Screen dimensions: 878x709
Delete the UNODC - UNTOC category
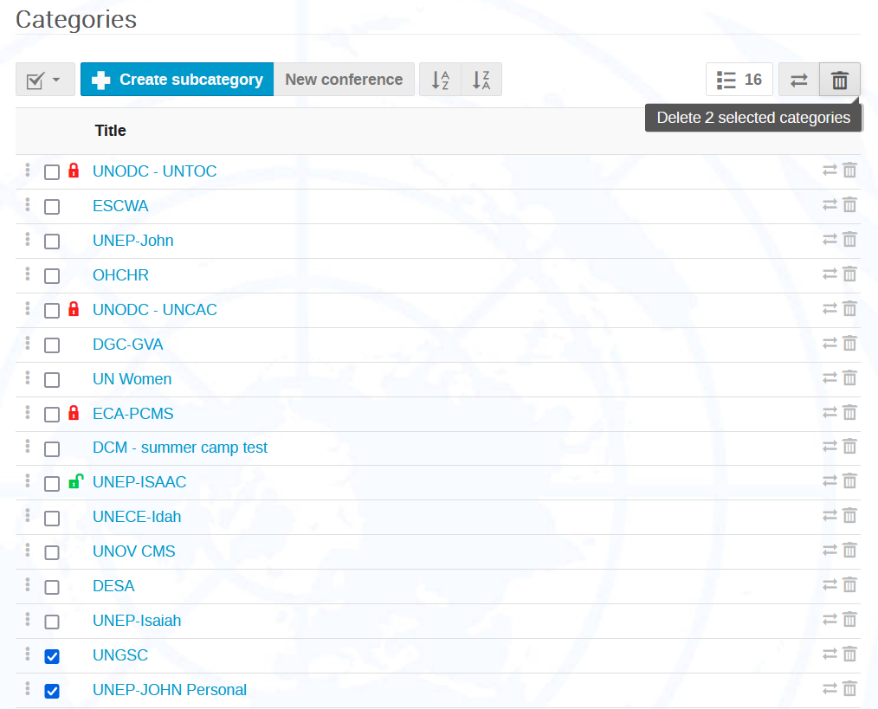coord(850,171)
